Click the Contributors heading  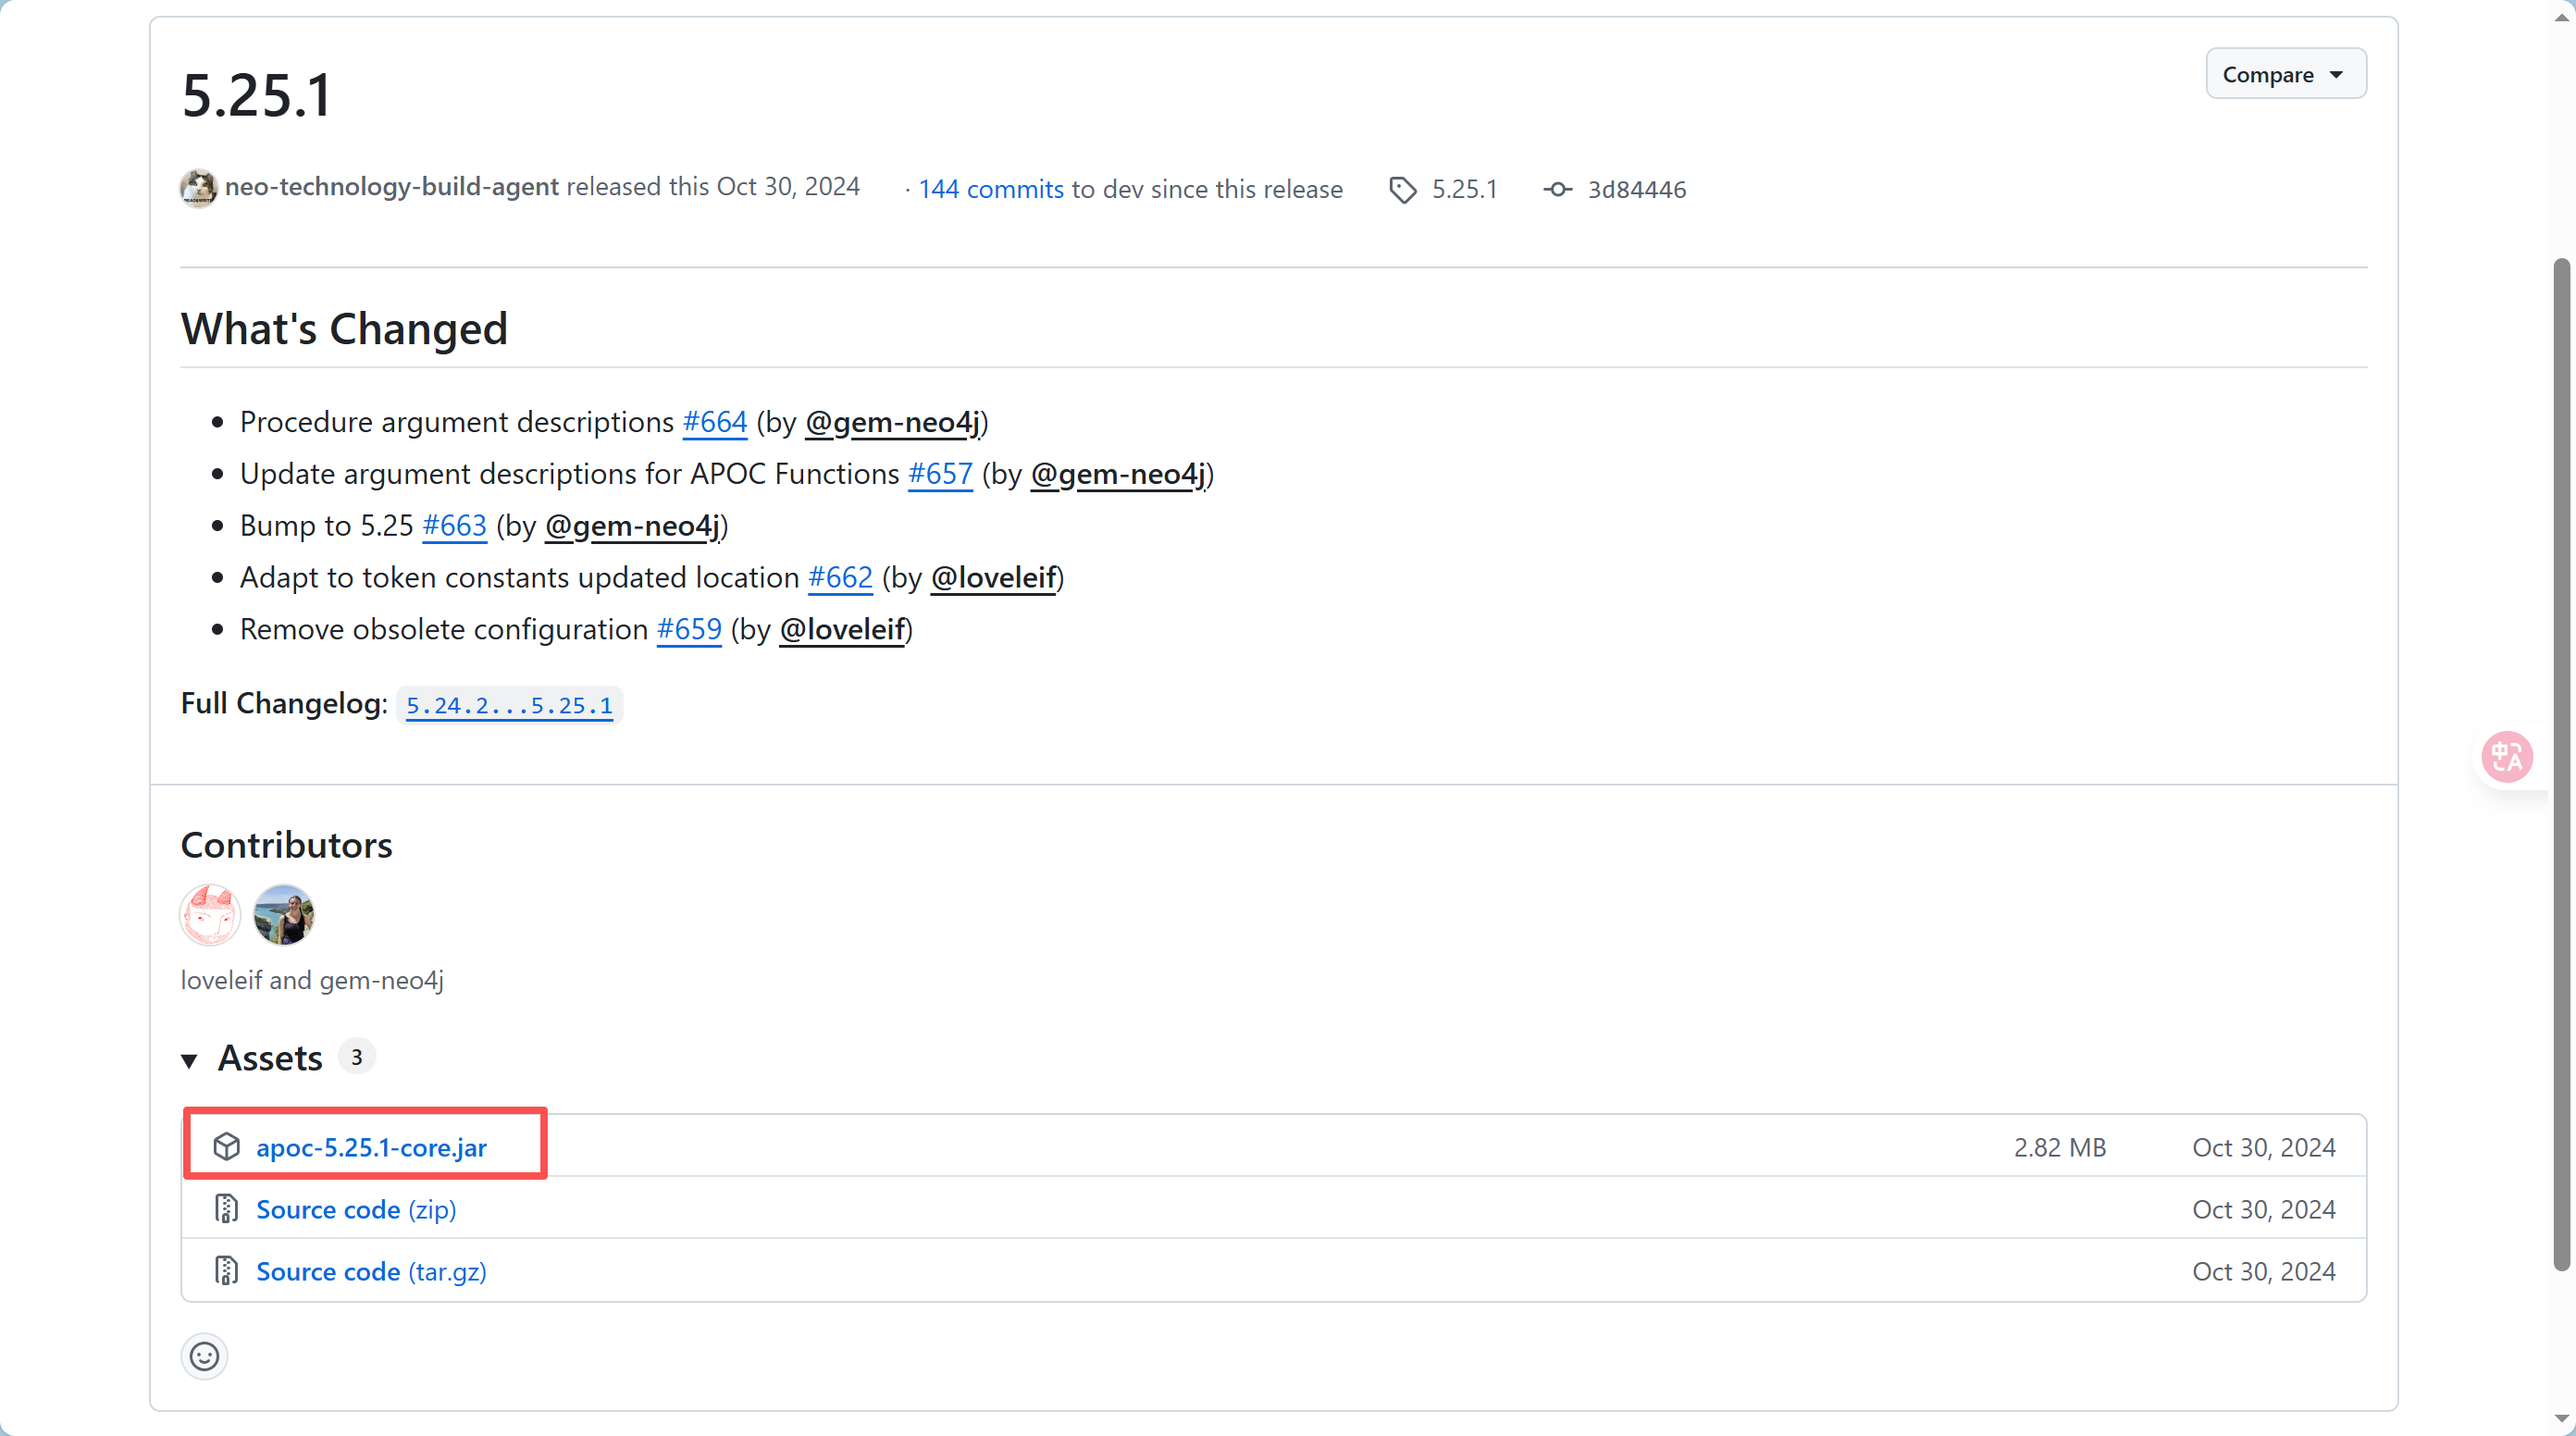[x=286, y=845]
